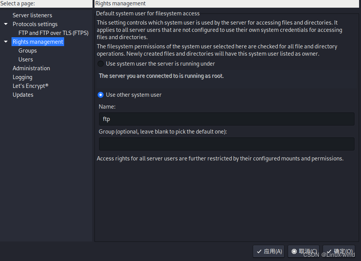This screenshot has height=261, width=361.
Task: Select the Administration page
Action: tap(31, 68)
